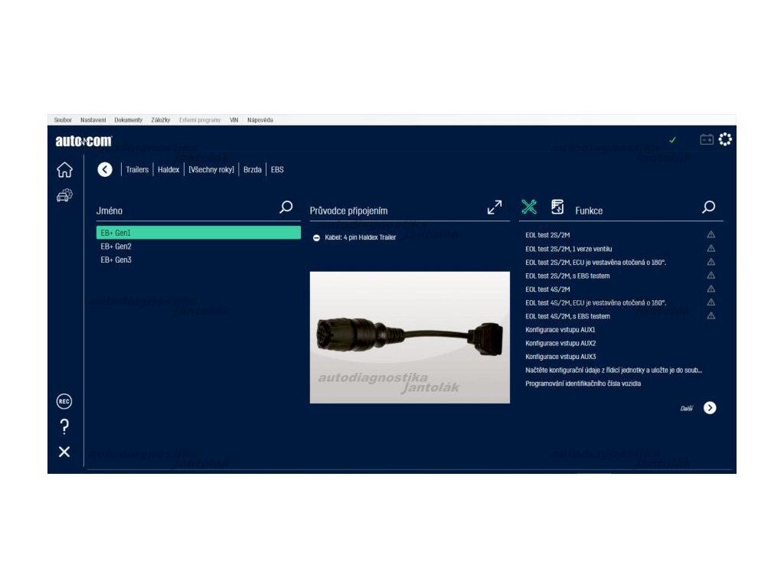Click warning icon for EOL test 2S/2M, s EBS testem

click(711, 276)
